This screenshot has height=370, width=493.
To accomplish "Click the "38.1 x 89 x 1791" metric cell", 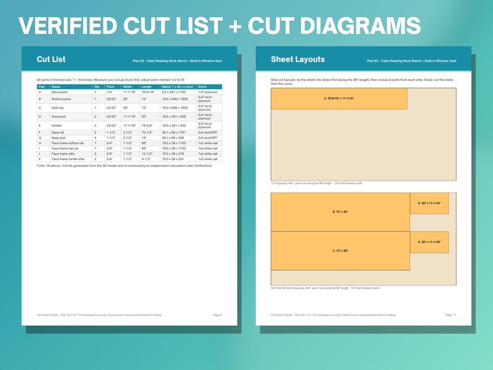I will (x=174, y=133).
